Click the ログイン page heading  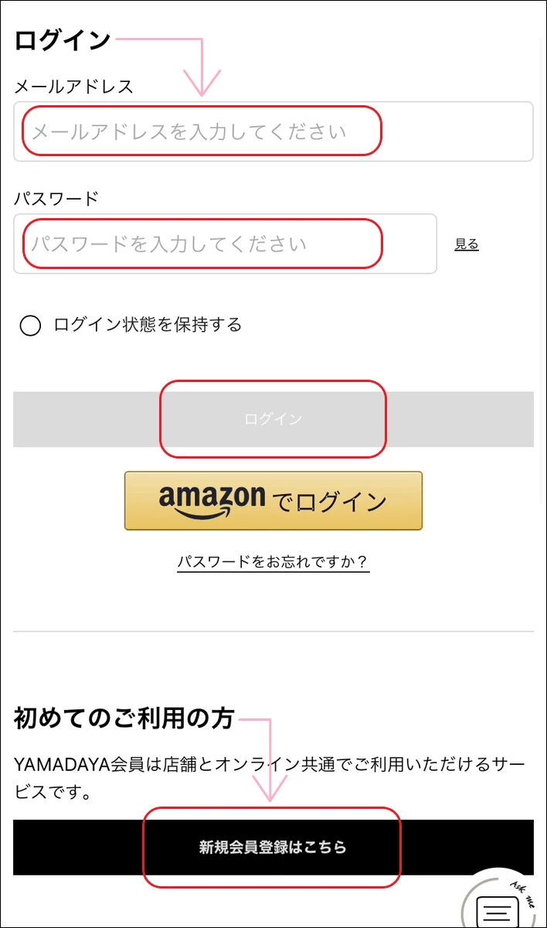coord(60,39)
